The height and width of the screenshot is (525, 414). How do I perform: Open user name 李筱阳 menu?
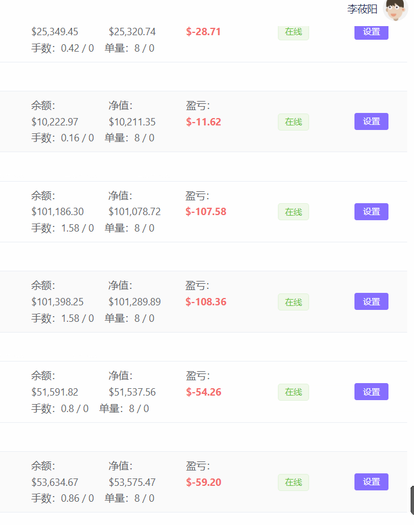pyautogui.click(x=362, y=9)
